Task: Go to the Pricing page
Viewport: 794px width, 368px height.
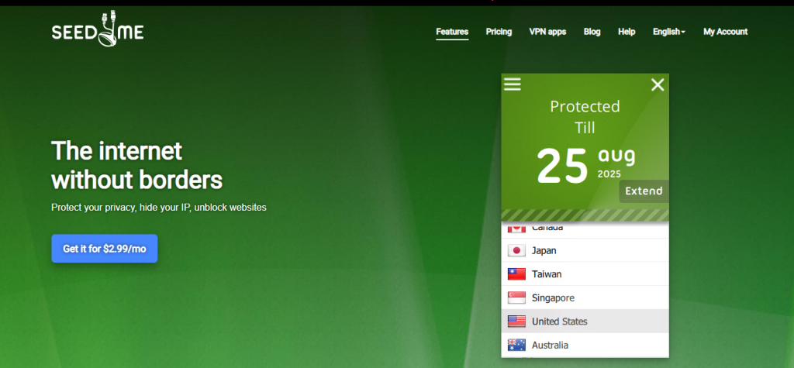Action: pos(499,32)
